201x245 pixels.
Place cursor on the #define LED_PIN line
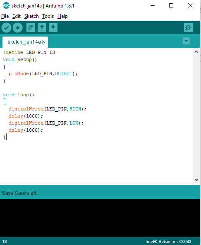pyautogui.click(x=29, y=52)
